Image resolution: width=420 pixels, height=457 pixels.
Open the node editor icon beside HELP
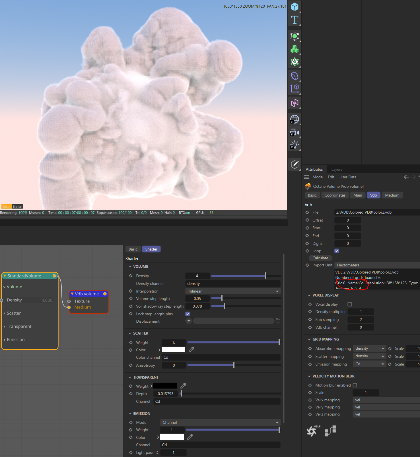pyautogui.click(x=330, y=431)
